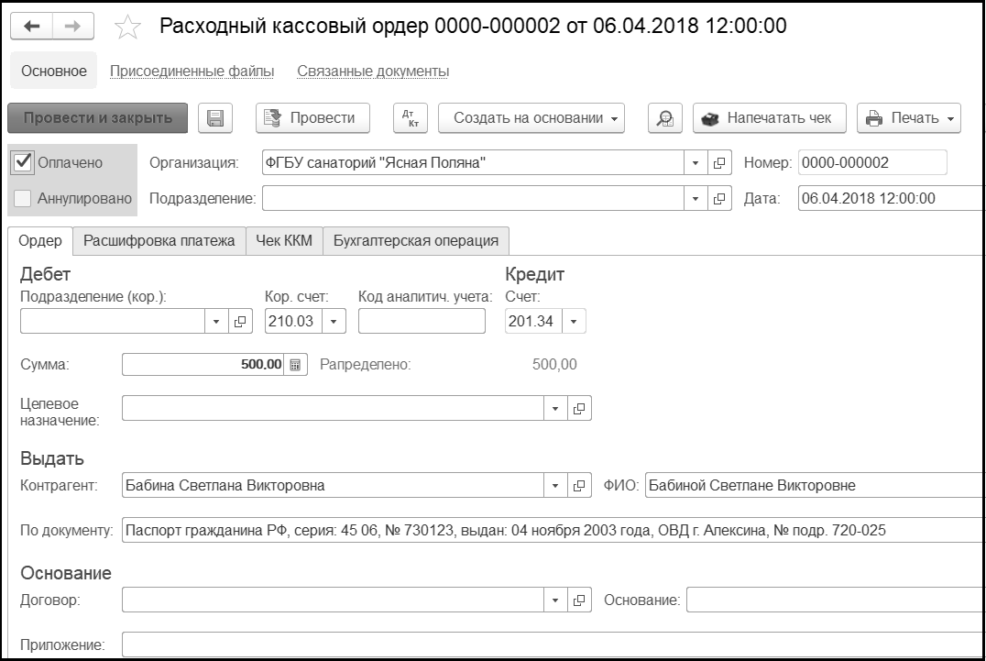This screenshot has height=661, width=986.
Task: Click the Организация text field
Action: [473, 163]
